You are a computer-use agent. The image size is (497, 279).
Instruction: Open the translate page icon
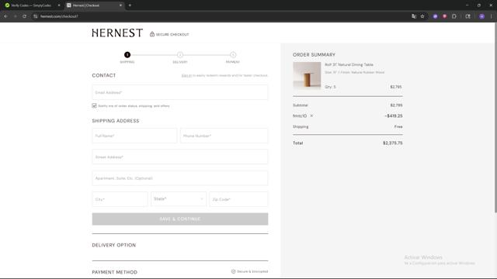pos(414,16)
